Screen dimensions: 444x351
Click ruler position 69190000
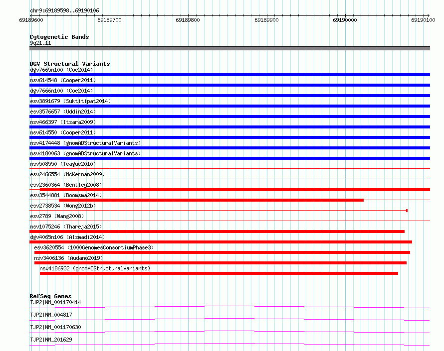(345, 20)
